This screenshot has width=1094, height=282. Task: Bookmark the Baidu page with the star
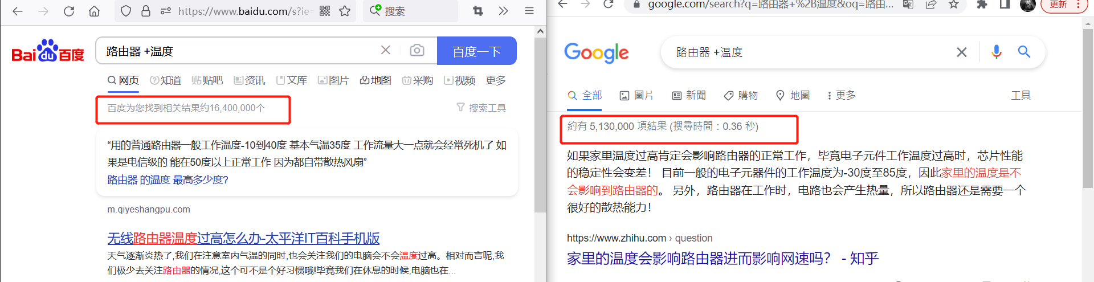[345, 11]
